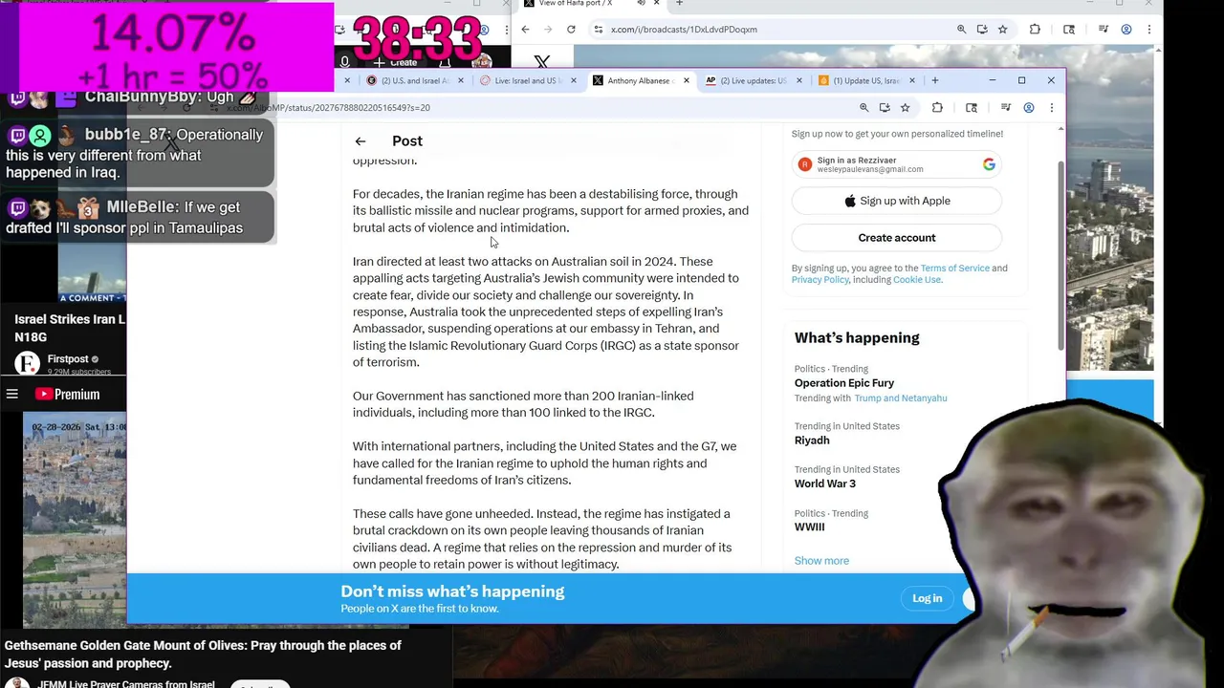
Task: Open the 'WWIII' trending topic
Action: point(809,527)
